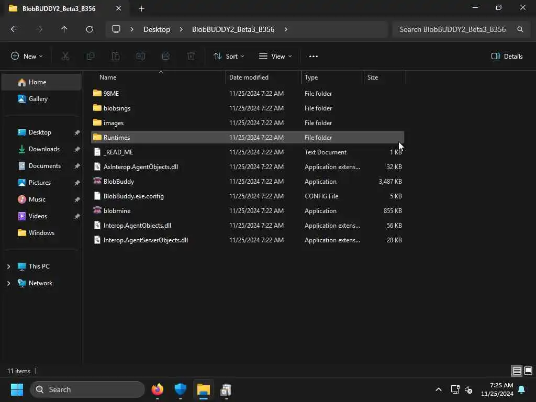Open the Windows Start menu
Screen dimensions: 536x402
point(17,389)
